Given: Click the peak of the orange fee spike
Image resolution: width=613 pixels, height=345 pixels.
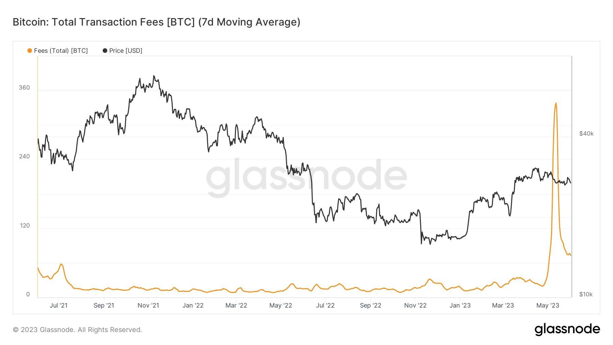Looking at the screenshot, I should 556,103.
